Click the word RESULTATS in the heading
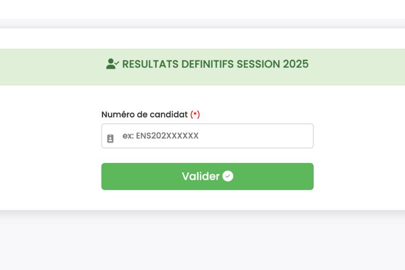 (150, 64)
